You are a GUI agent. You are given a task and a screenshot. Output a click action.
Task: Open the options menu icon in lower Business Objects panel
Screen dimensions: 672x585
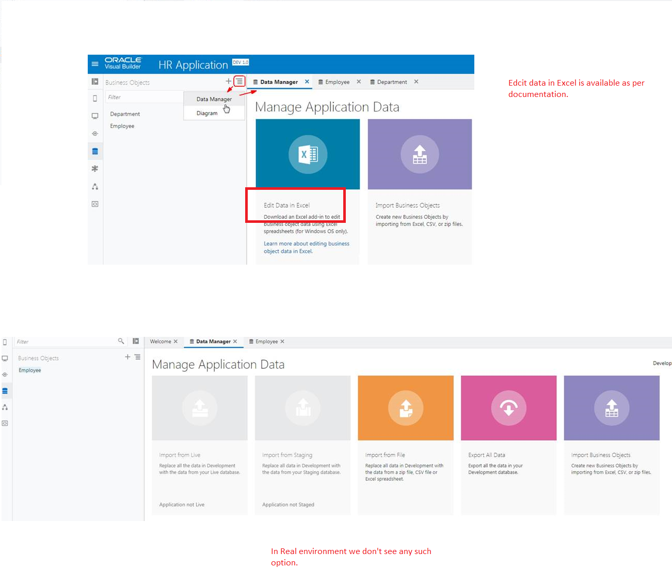[x=137, y=357]
